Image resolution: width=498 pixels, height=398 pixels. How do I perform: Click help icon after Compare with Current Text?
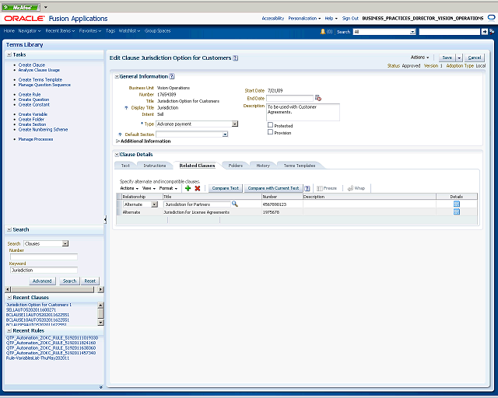(x=307, y=188)
